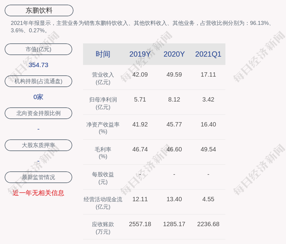Click the 2021Q1 column header
The height and width of the screenshot is (244, 286).
pyautogui.click(x=208, y=54)
